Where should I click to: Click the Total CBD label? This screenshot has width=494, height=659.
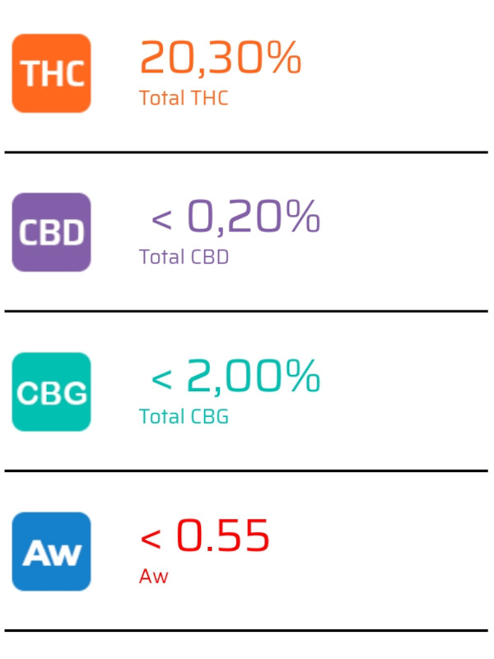184,257
